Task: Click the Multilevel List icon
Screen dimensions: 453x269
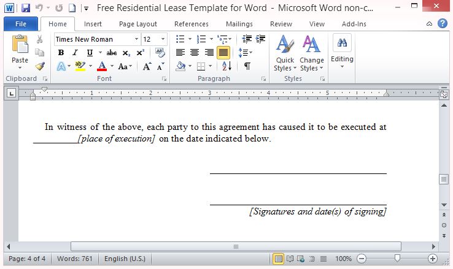Action: (222, 39)
